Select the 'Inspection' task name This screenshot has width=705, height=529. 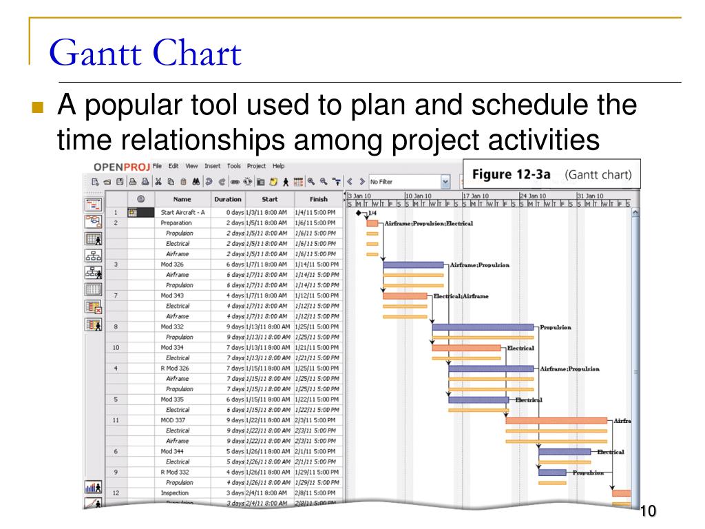coord(174,493)
